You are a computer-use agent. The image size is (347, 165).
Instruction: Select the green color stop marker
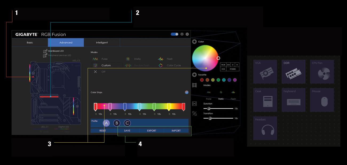pyautogui.click(x=154, y=107)
